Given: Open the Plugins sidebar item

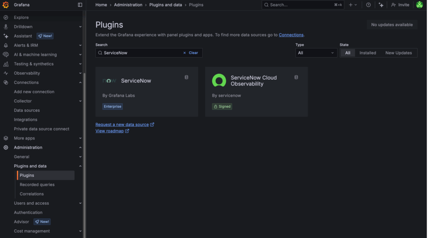Looking at the screenshot, I should 46,175.
